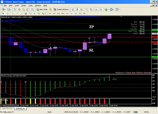Viewport: 158px width, 114px height.
Task: Select the Cursor arrow tool
Action: [3, 14]
